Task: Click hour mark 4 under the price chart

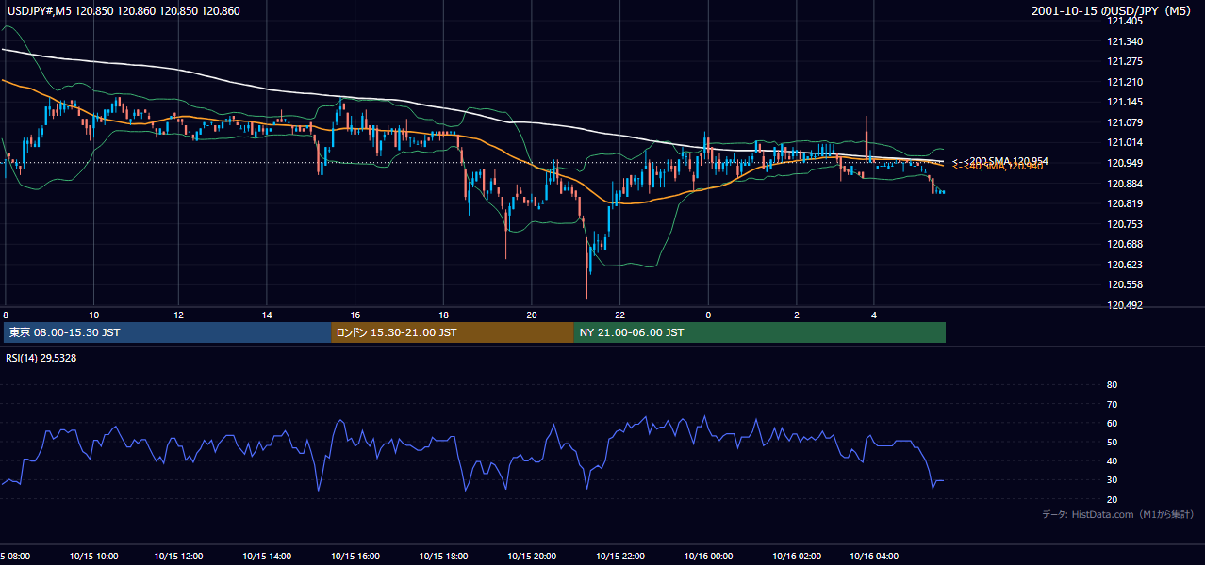Action: [x=874, y=315]
